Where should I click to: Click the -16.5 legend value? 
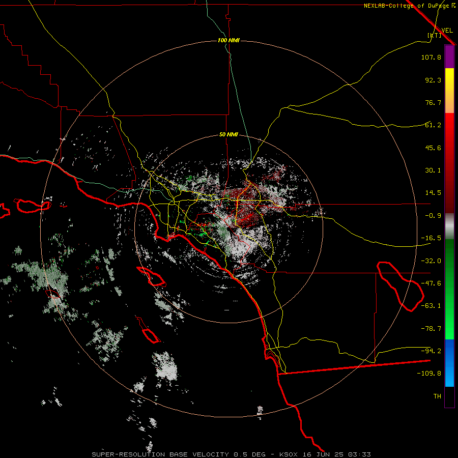click(431, 238)
